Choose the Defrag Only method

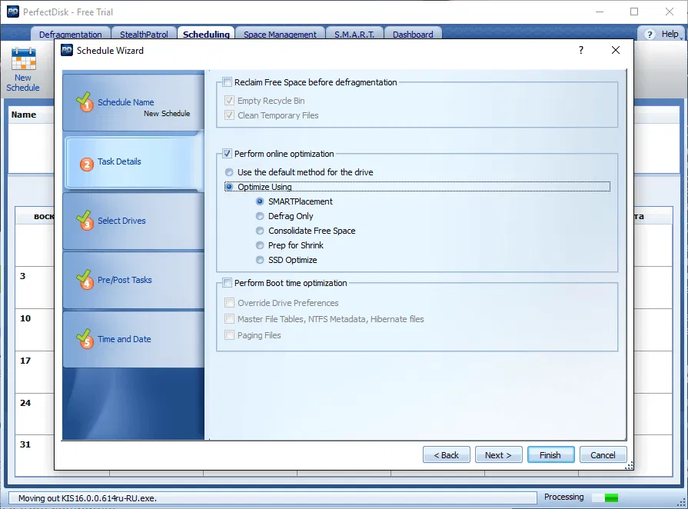pos(260,216)
